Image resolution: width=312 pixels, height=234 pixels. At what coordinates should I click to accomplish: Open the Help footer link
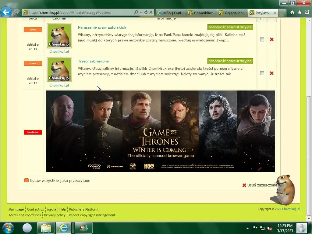[62, 209]
